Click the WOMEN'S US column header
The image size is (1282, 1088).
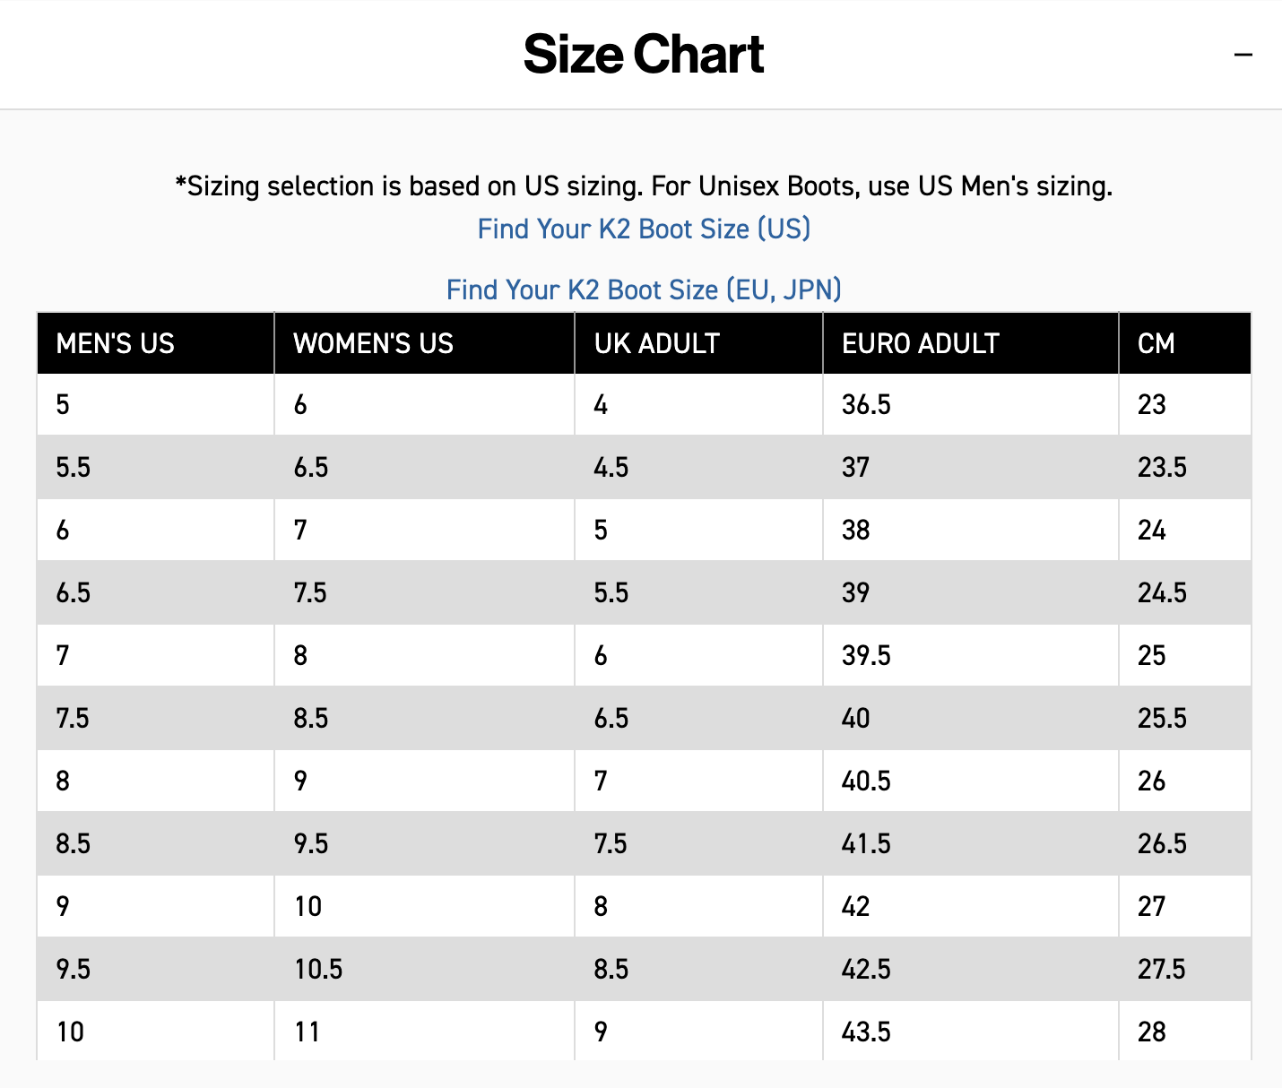click(373, 343)
